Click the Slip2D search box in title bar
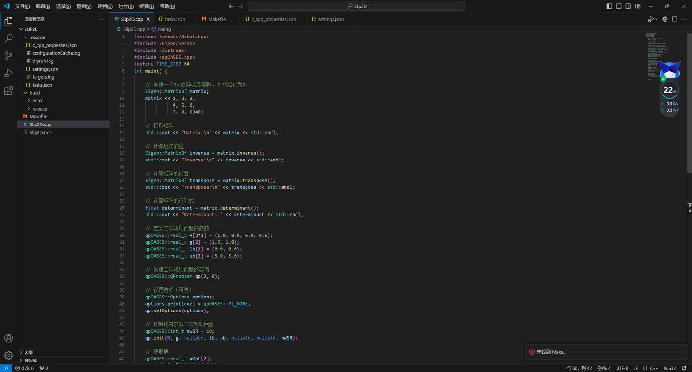 [356, 6]
